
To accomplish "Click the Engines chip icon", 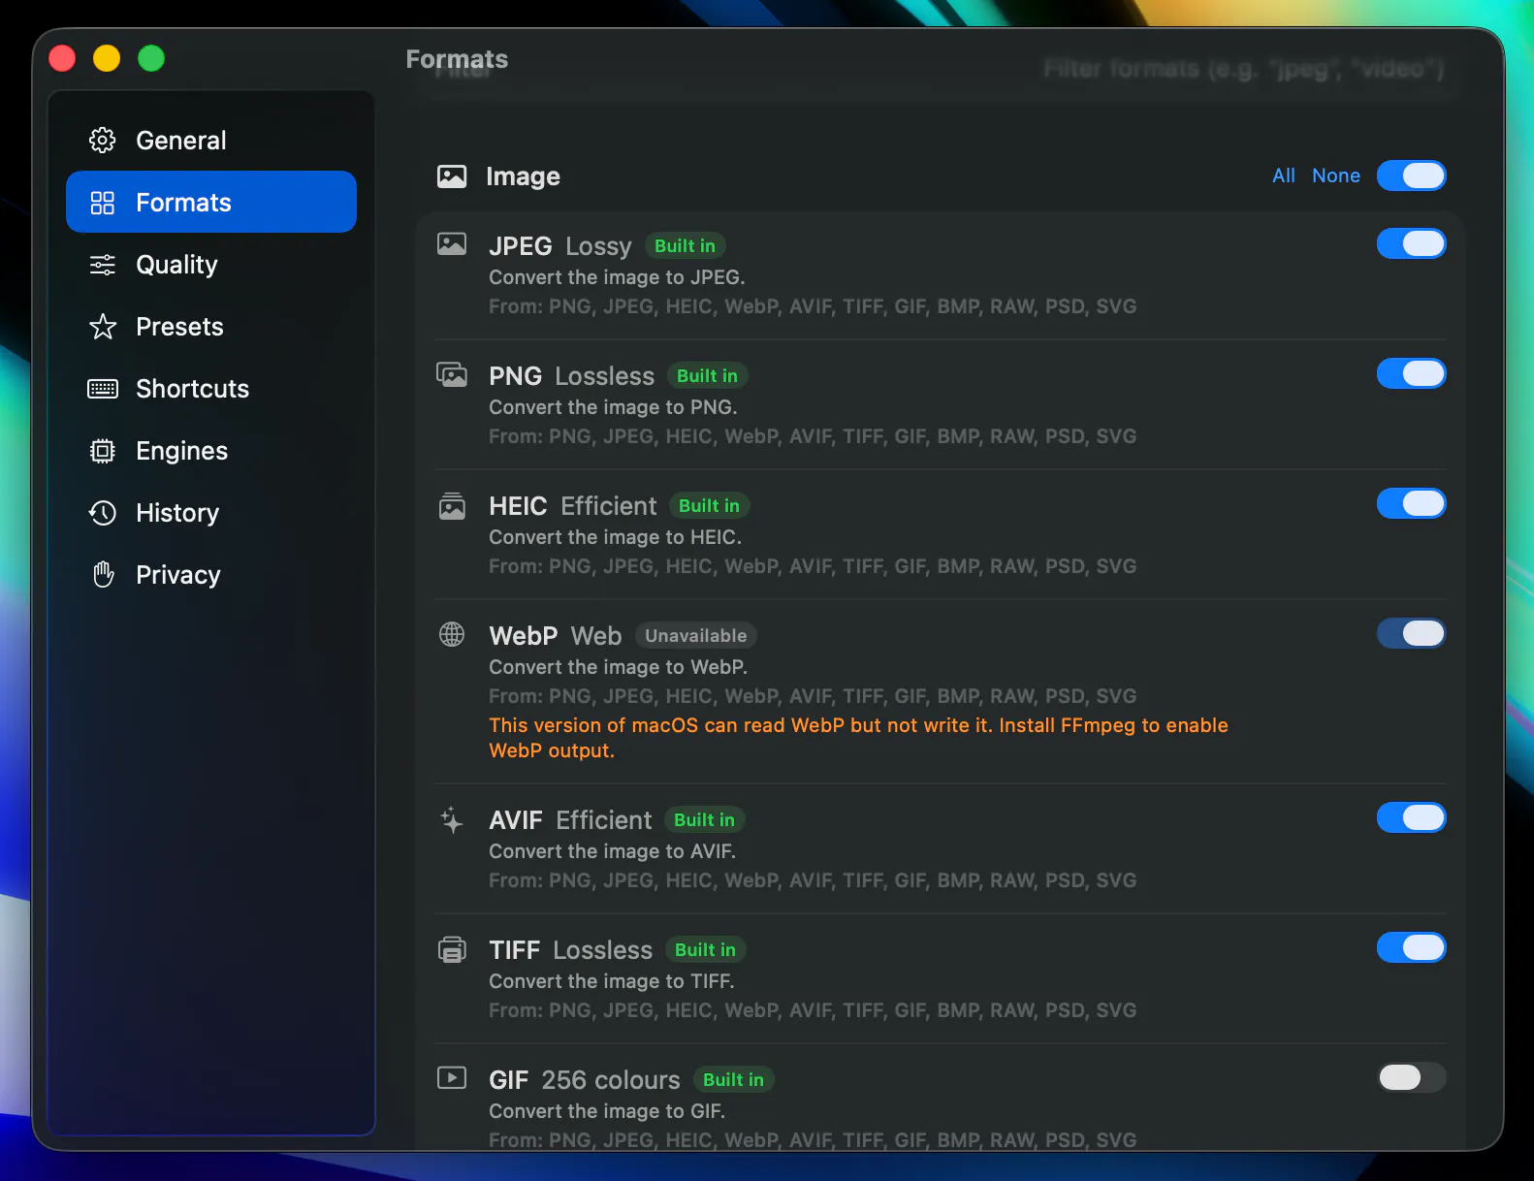I will 103,451.
